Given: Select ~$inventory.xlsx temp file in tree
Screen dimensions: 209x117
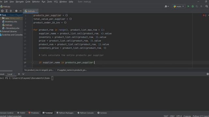Looking at the screenshot, I should [12, 28].
